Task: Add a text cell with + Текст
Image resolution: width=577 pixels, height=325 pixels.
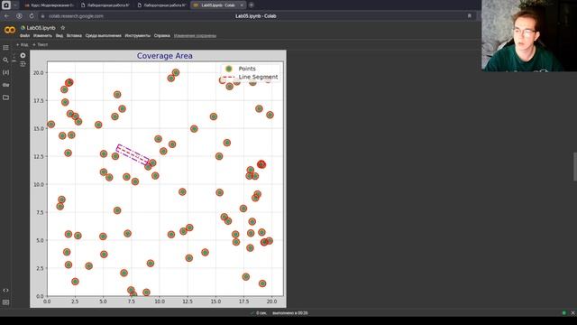Action: click(x=40, y=44)
